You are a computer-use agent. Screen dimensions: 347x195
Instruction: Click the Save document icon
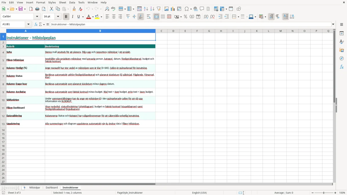(21, 9)
